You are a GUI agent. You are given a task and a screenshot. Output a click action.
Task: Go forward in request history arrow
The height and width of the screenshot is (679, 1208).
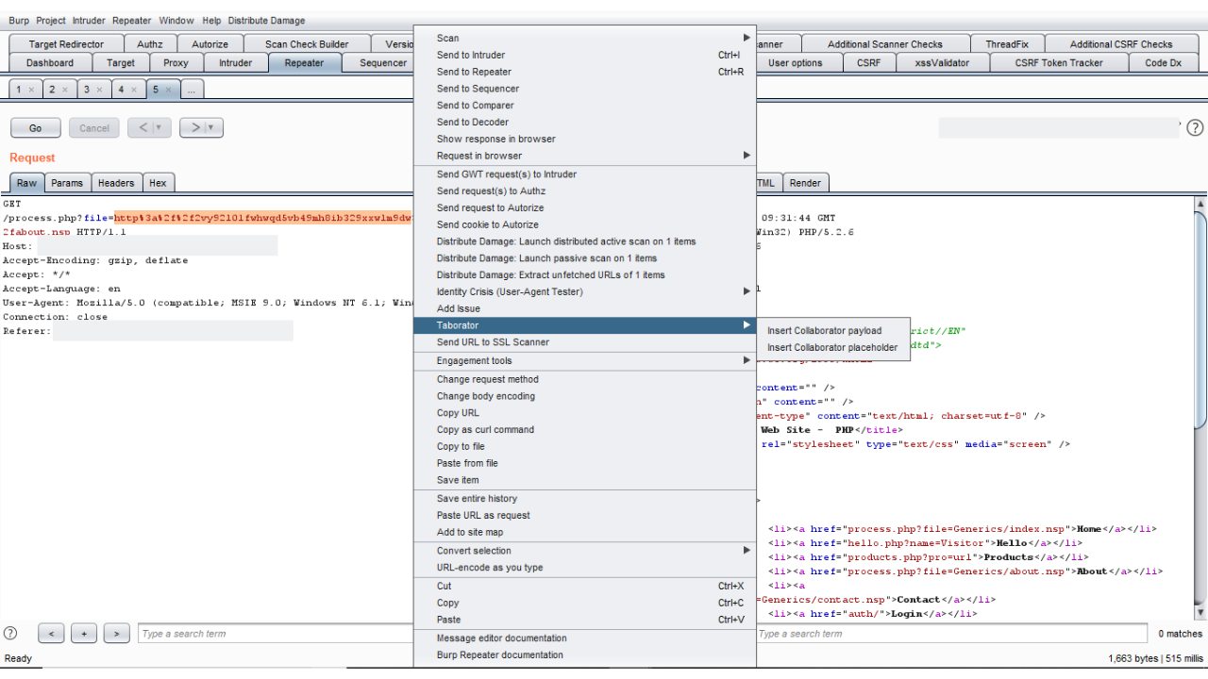point(195,127)
